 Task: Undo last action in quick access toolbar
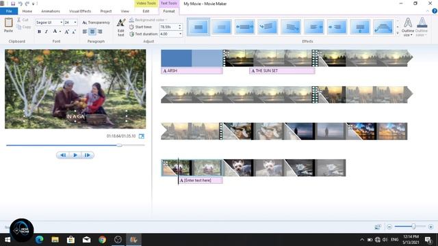pyautogui.click(x=20, y=3)
